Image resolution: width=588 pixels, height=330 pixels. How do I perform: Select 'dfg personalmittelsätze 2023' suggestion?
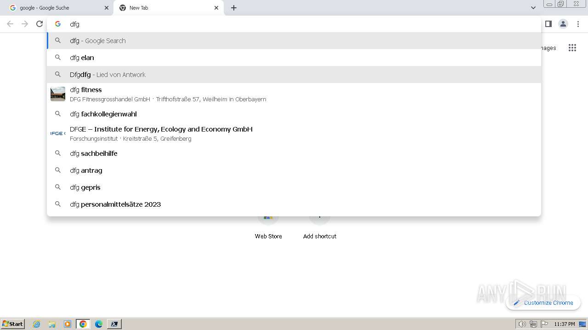tap(294, 204)
